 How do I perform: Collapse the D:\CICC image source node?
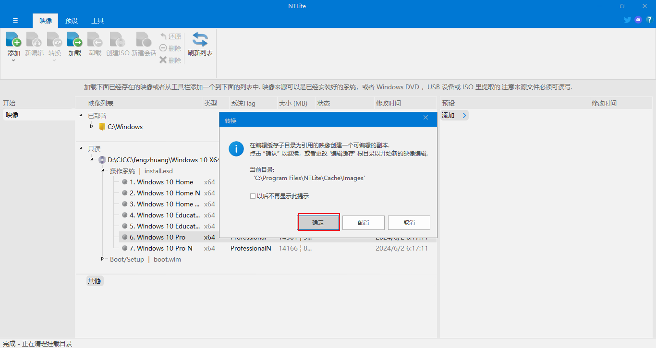pyautogui.click(x=92, y=160)
